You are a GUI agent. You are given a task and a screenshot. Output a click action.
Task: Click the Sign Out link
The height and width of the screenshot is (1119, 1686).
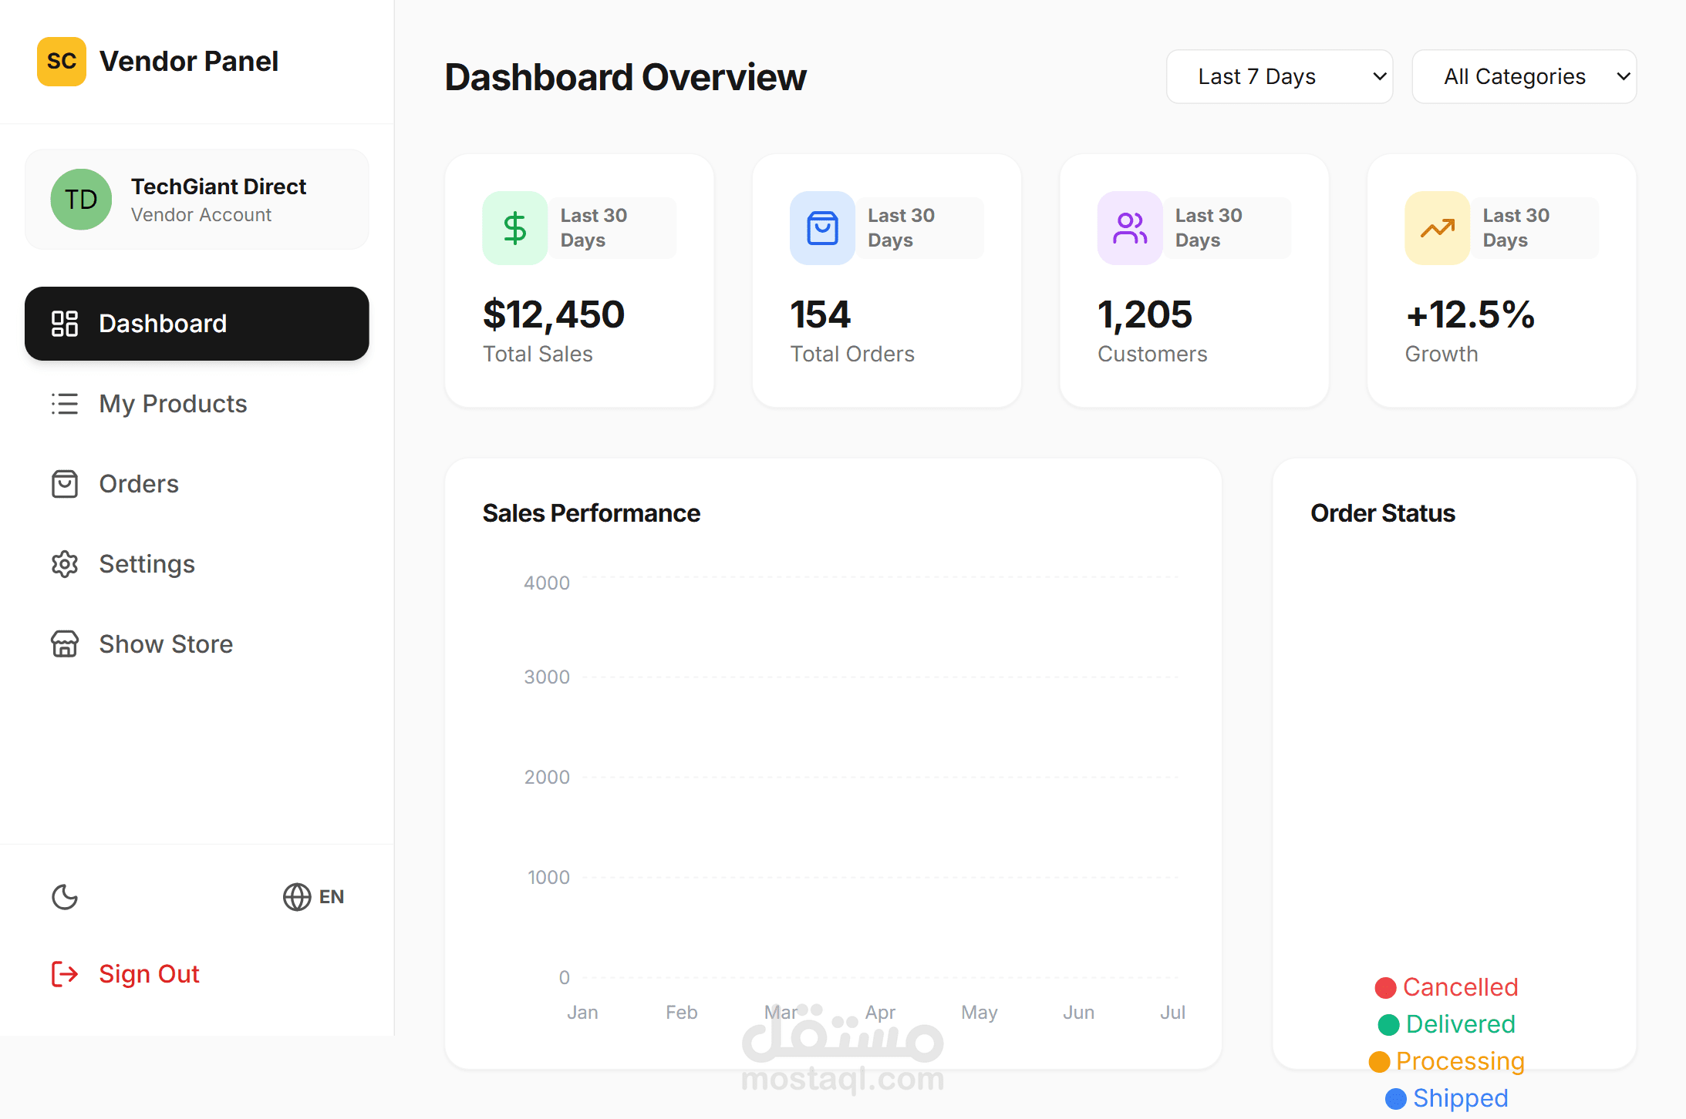[x=148, y=974]
